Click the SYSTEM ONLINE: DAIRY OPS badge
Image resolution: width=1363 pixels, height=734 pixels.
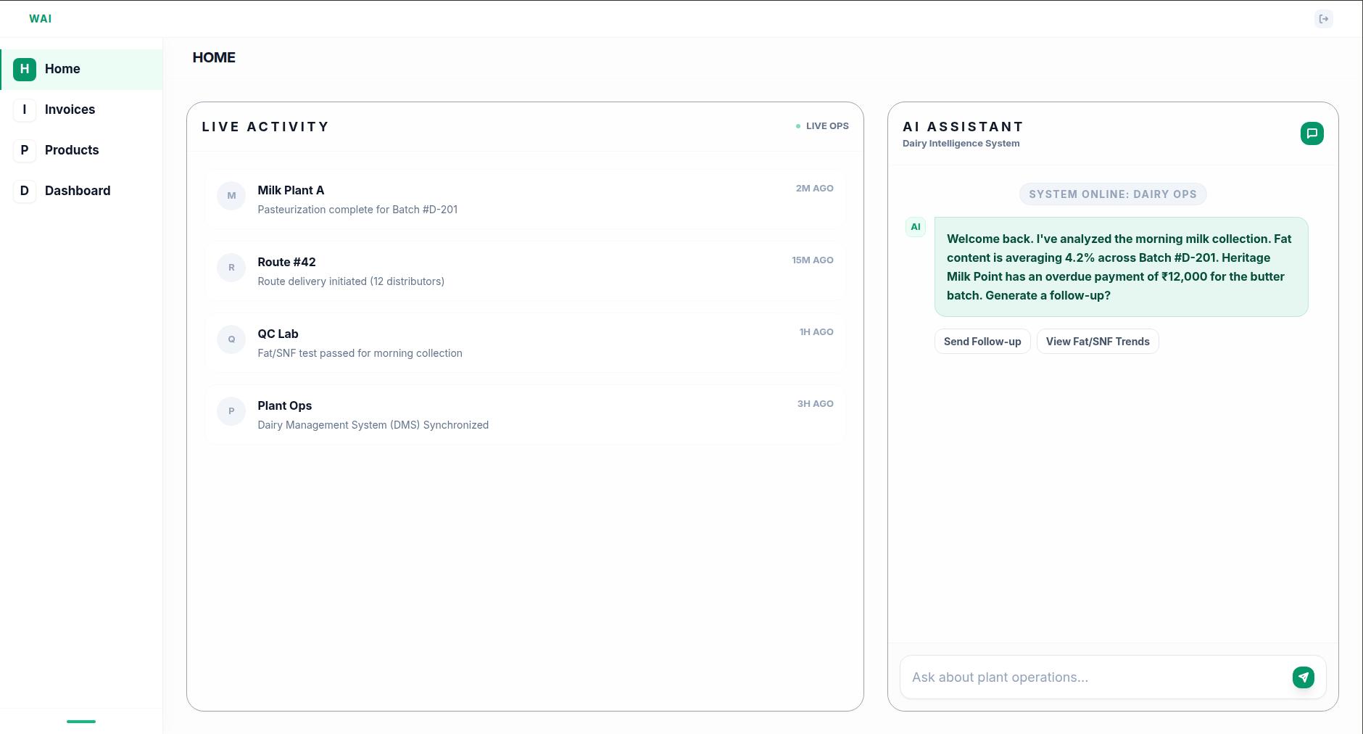click(1113, 194)
